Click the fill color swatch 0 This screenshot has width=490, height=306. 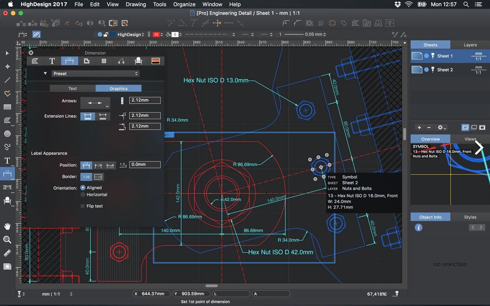[175, 34]
